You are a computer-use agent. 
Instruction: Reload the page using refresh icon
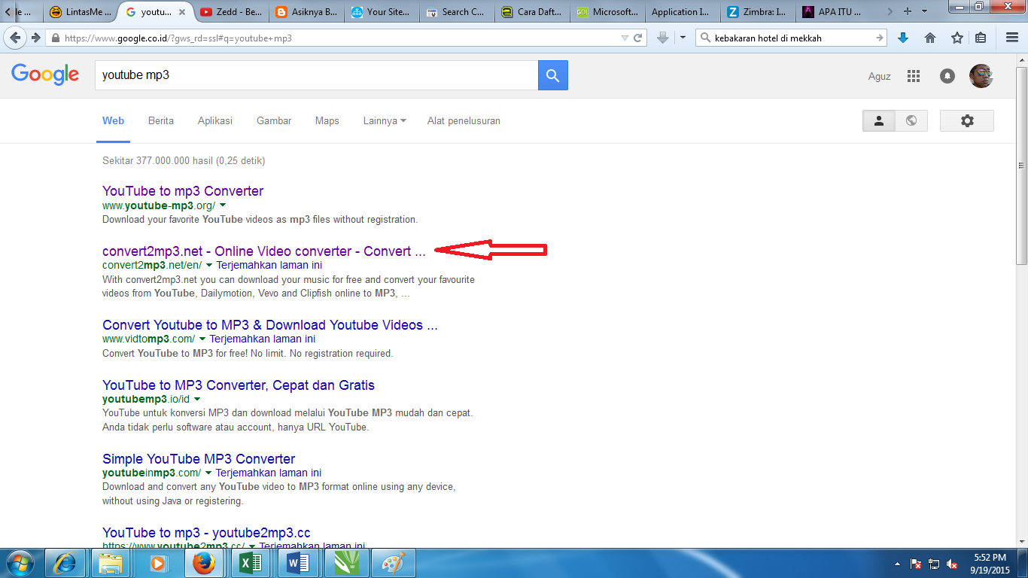coord(638,38)
